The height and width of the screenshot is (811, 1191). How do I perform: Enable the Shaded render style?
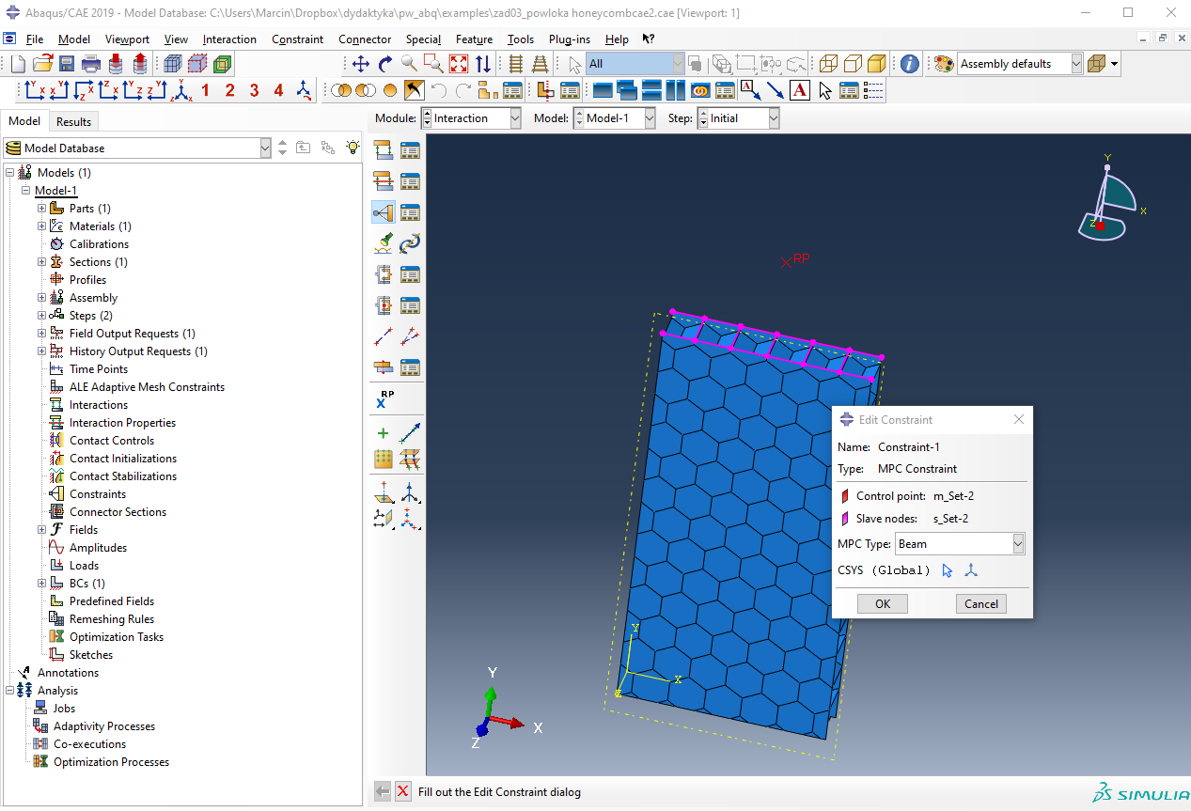coord(876,64)
